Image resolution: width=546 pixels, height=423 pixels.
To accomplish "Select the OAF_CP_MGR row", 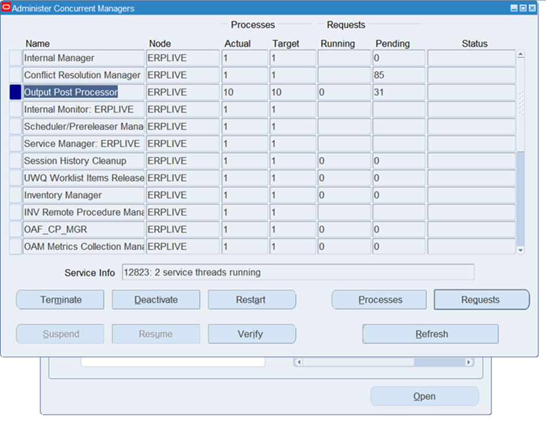I will [83, 229].
